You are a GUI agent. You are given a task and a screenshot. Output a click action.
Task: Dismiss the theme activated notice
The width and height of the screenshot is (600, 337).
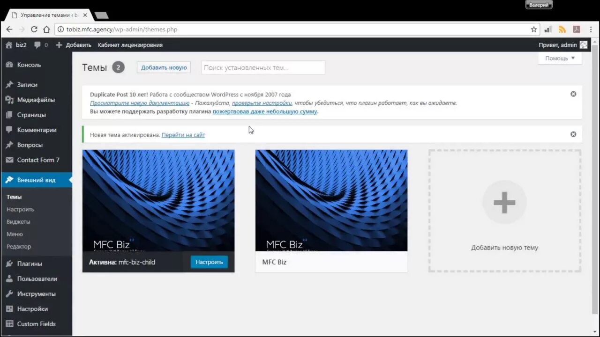573,134
